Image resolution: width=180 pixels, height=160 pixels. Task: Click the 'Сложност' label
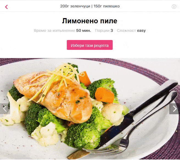point(126,30)
